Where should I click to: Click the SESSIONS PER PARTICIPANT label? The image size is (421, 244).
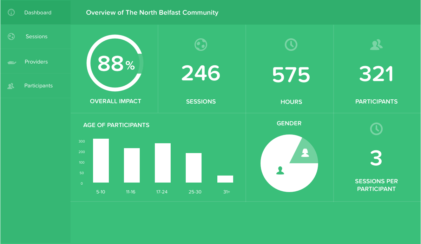pyautogui.click(x=376, y=185)
